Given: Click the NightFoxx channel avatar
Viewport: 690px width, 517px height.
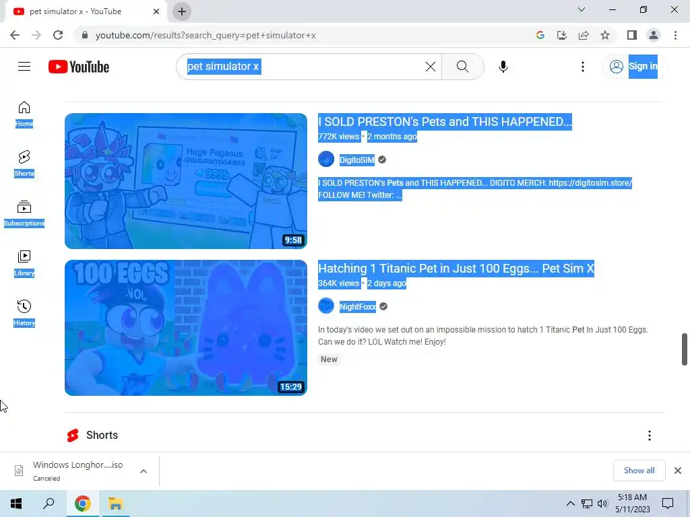Looking at the screenshot, I should coord(326,306).
